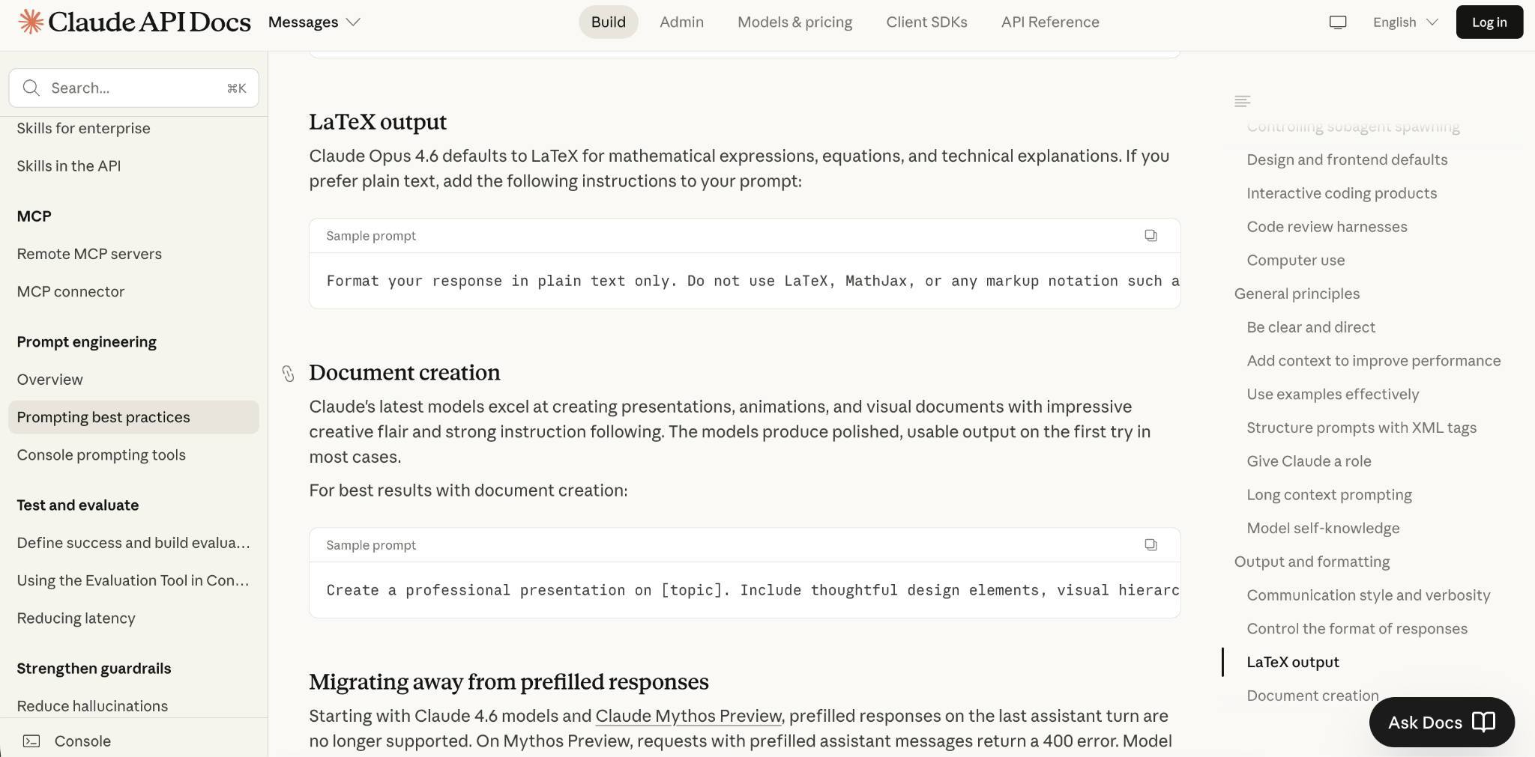Switch to the Build section

coord(608,22)
